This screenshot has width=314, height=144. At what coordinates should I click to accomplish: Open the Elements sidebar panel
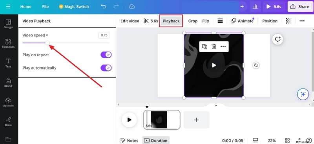[x=8, y=43]
